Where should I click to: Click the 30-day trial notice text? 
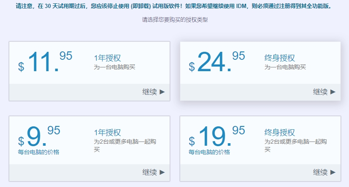(x=173, y=6)
